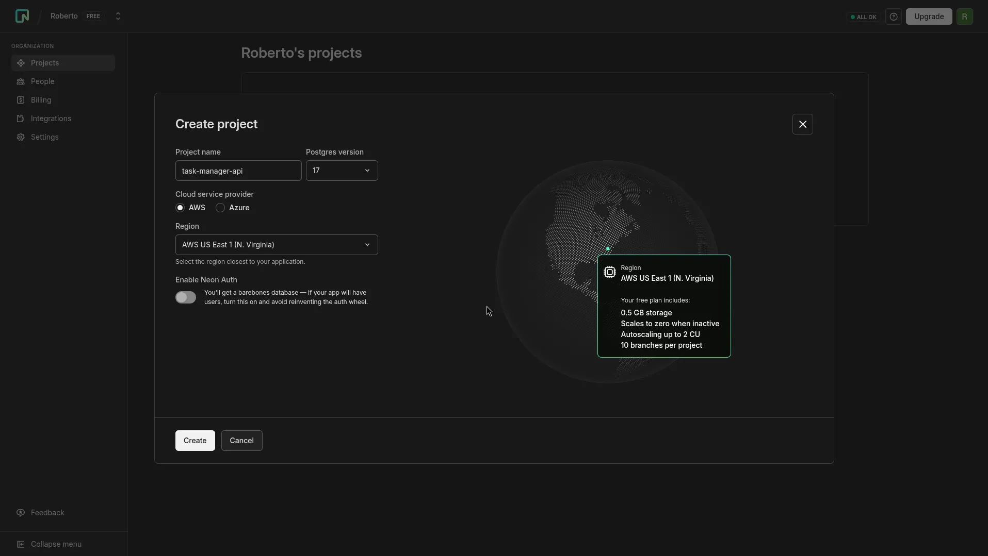Click the Collapse menu icon

pos(21,544)
